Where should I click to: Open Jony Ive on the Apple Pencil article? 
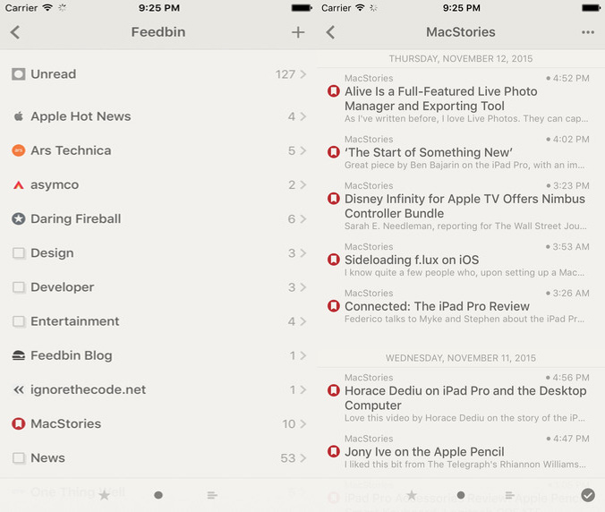[461, 451]
